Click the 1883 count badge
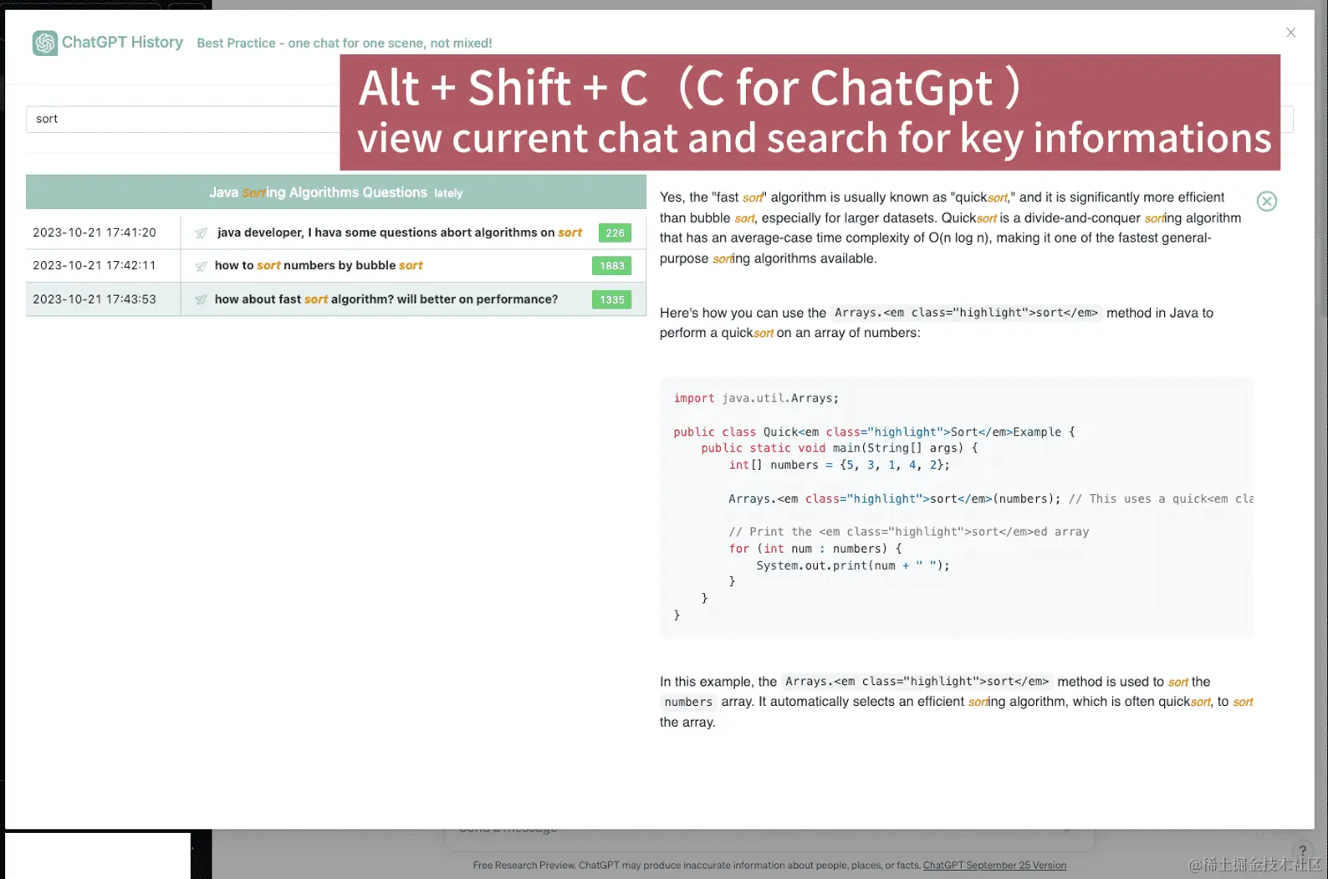Viewport: 1328px width, 879px height. [x=611, y=266]
